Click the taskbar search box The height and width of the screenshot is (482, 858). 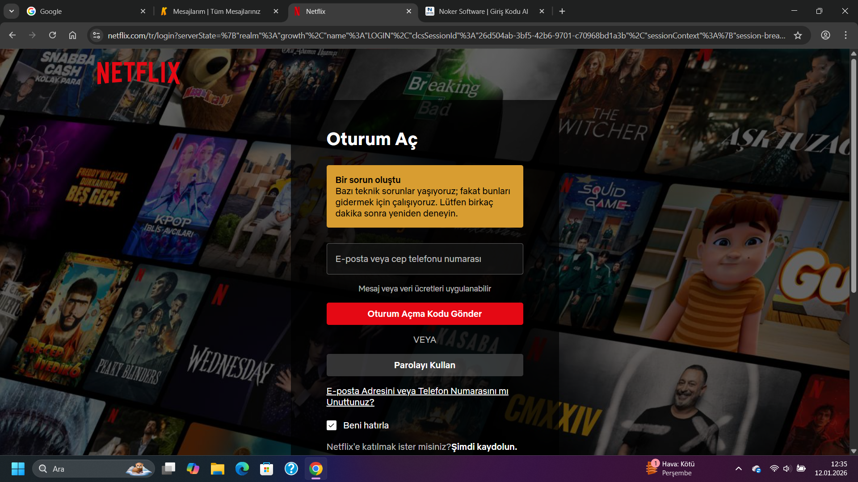click(x=93, y=469)
